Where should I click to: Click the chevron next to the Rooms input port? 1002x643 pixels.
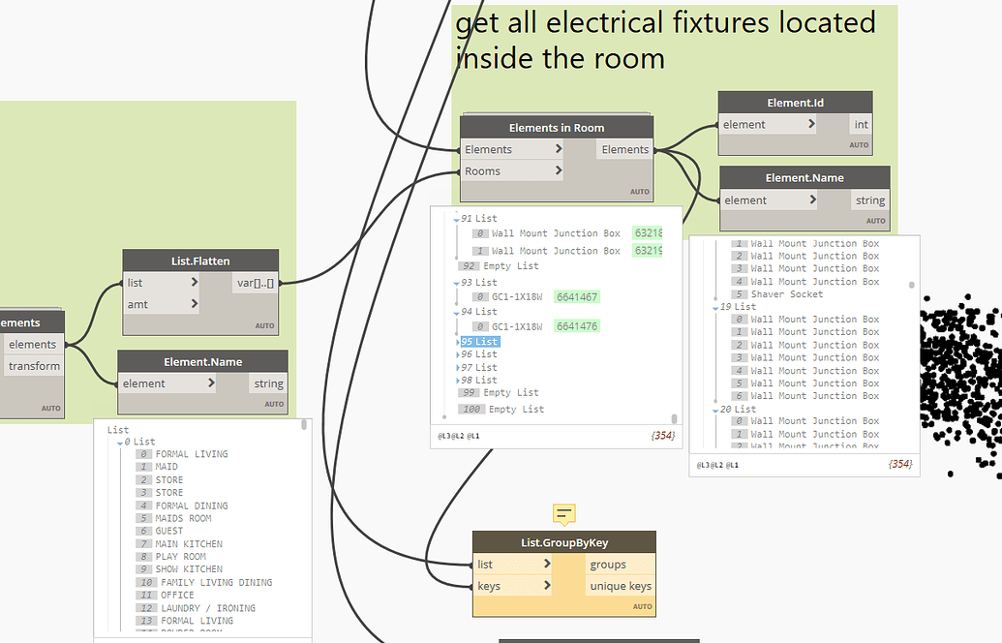[x=561, y=169]
